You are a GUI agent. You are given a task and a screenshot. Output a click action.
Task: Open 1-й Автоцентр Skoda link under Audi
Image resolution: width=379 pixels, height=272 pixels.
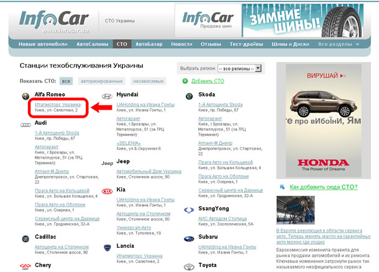[57, 133]
